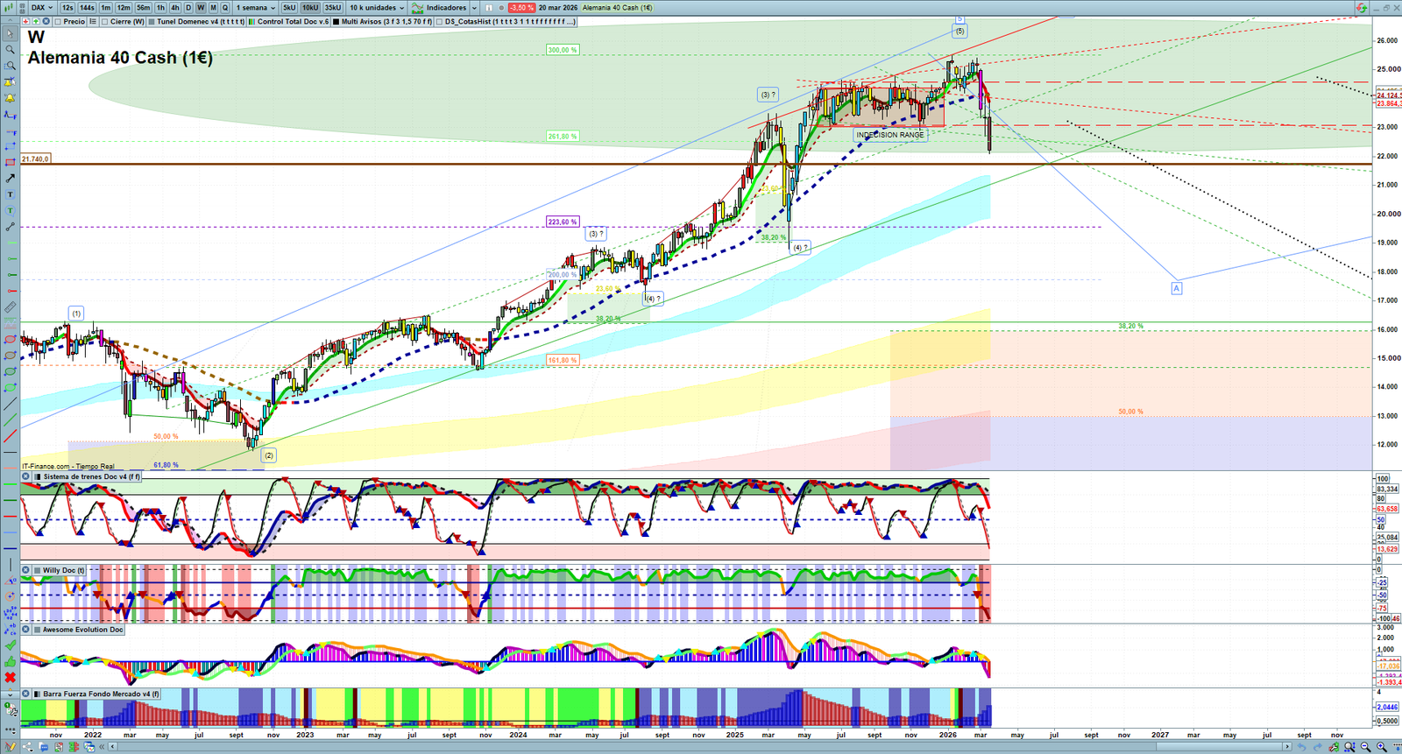Switch to the 4h timeframe

click(x=174, y=8)
